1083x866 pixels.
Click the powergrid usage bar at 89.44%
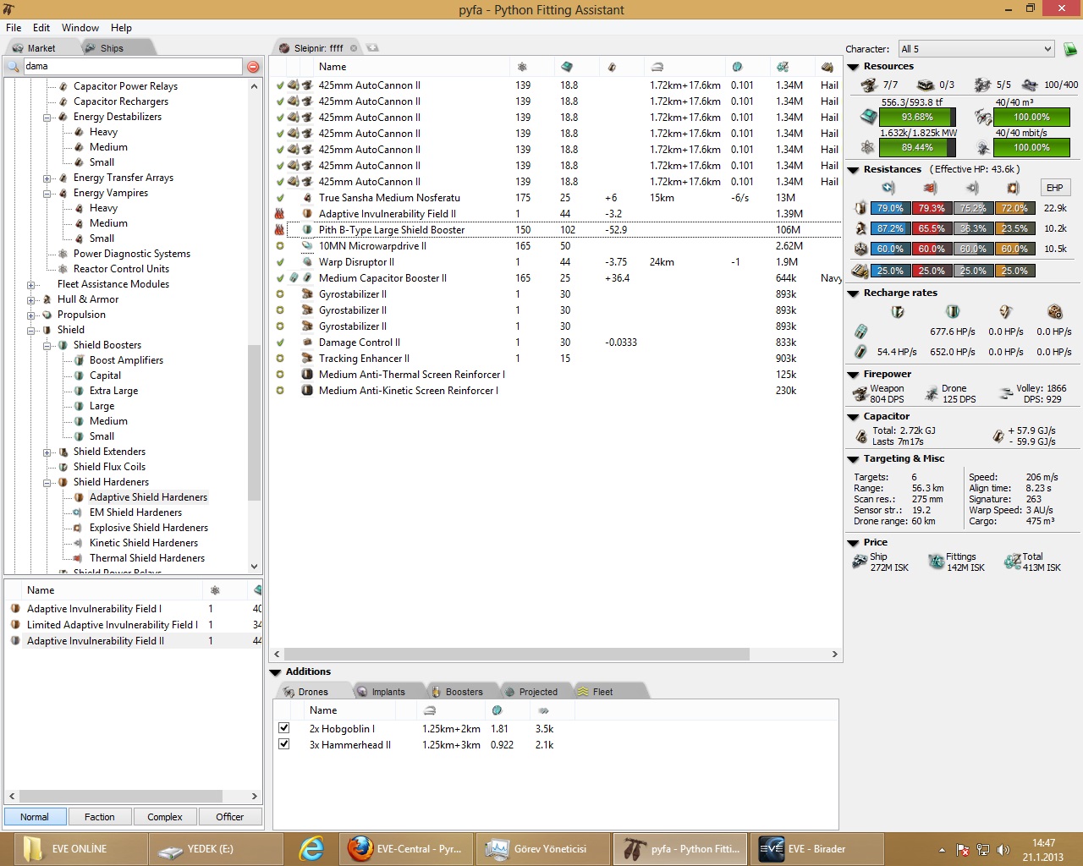[917, 147]
